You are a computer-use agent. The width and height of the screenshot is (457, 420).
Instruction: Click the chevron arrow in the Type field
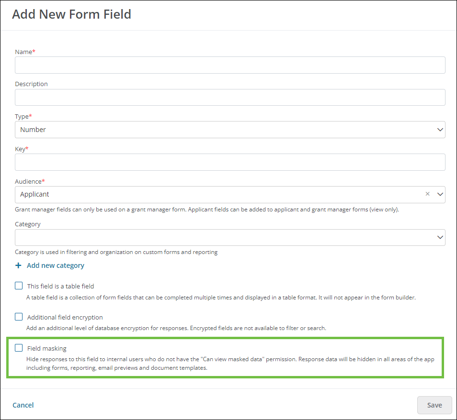[440, 130]
